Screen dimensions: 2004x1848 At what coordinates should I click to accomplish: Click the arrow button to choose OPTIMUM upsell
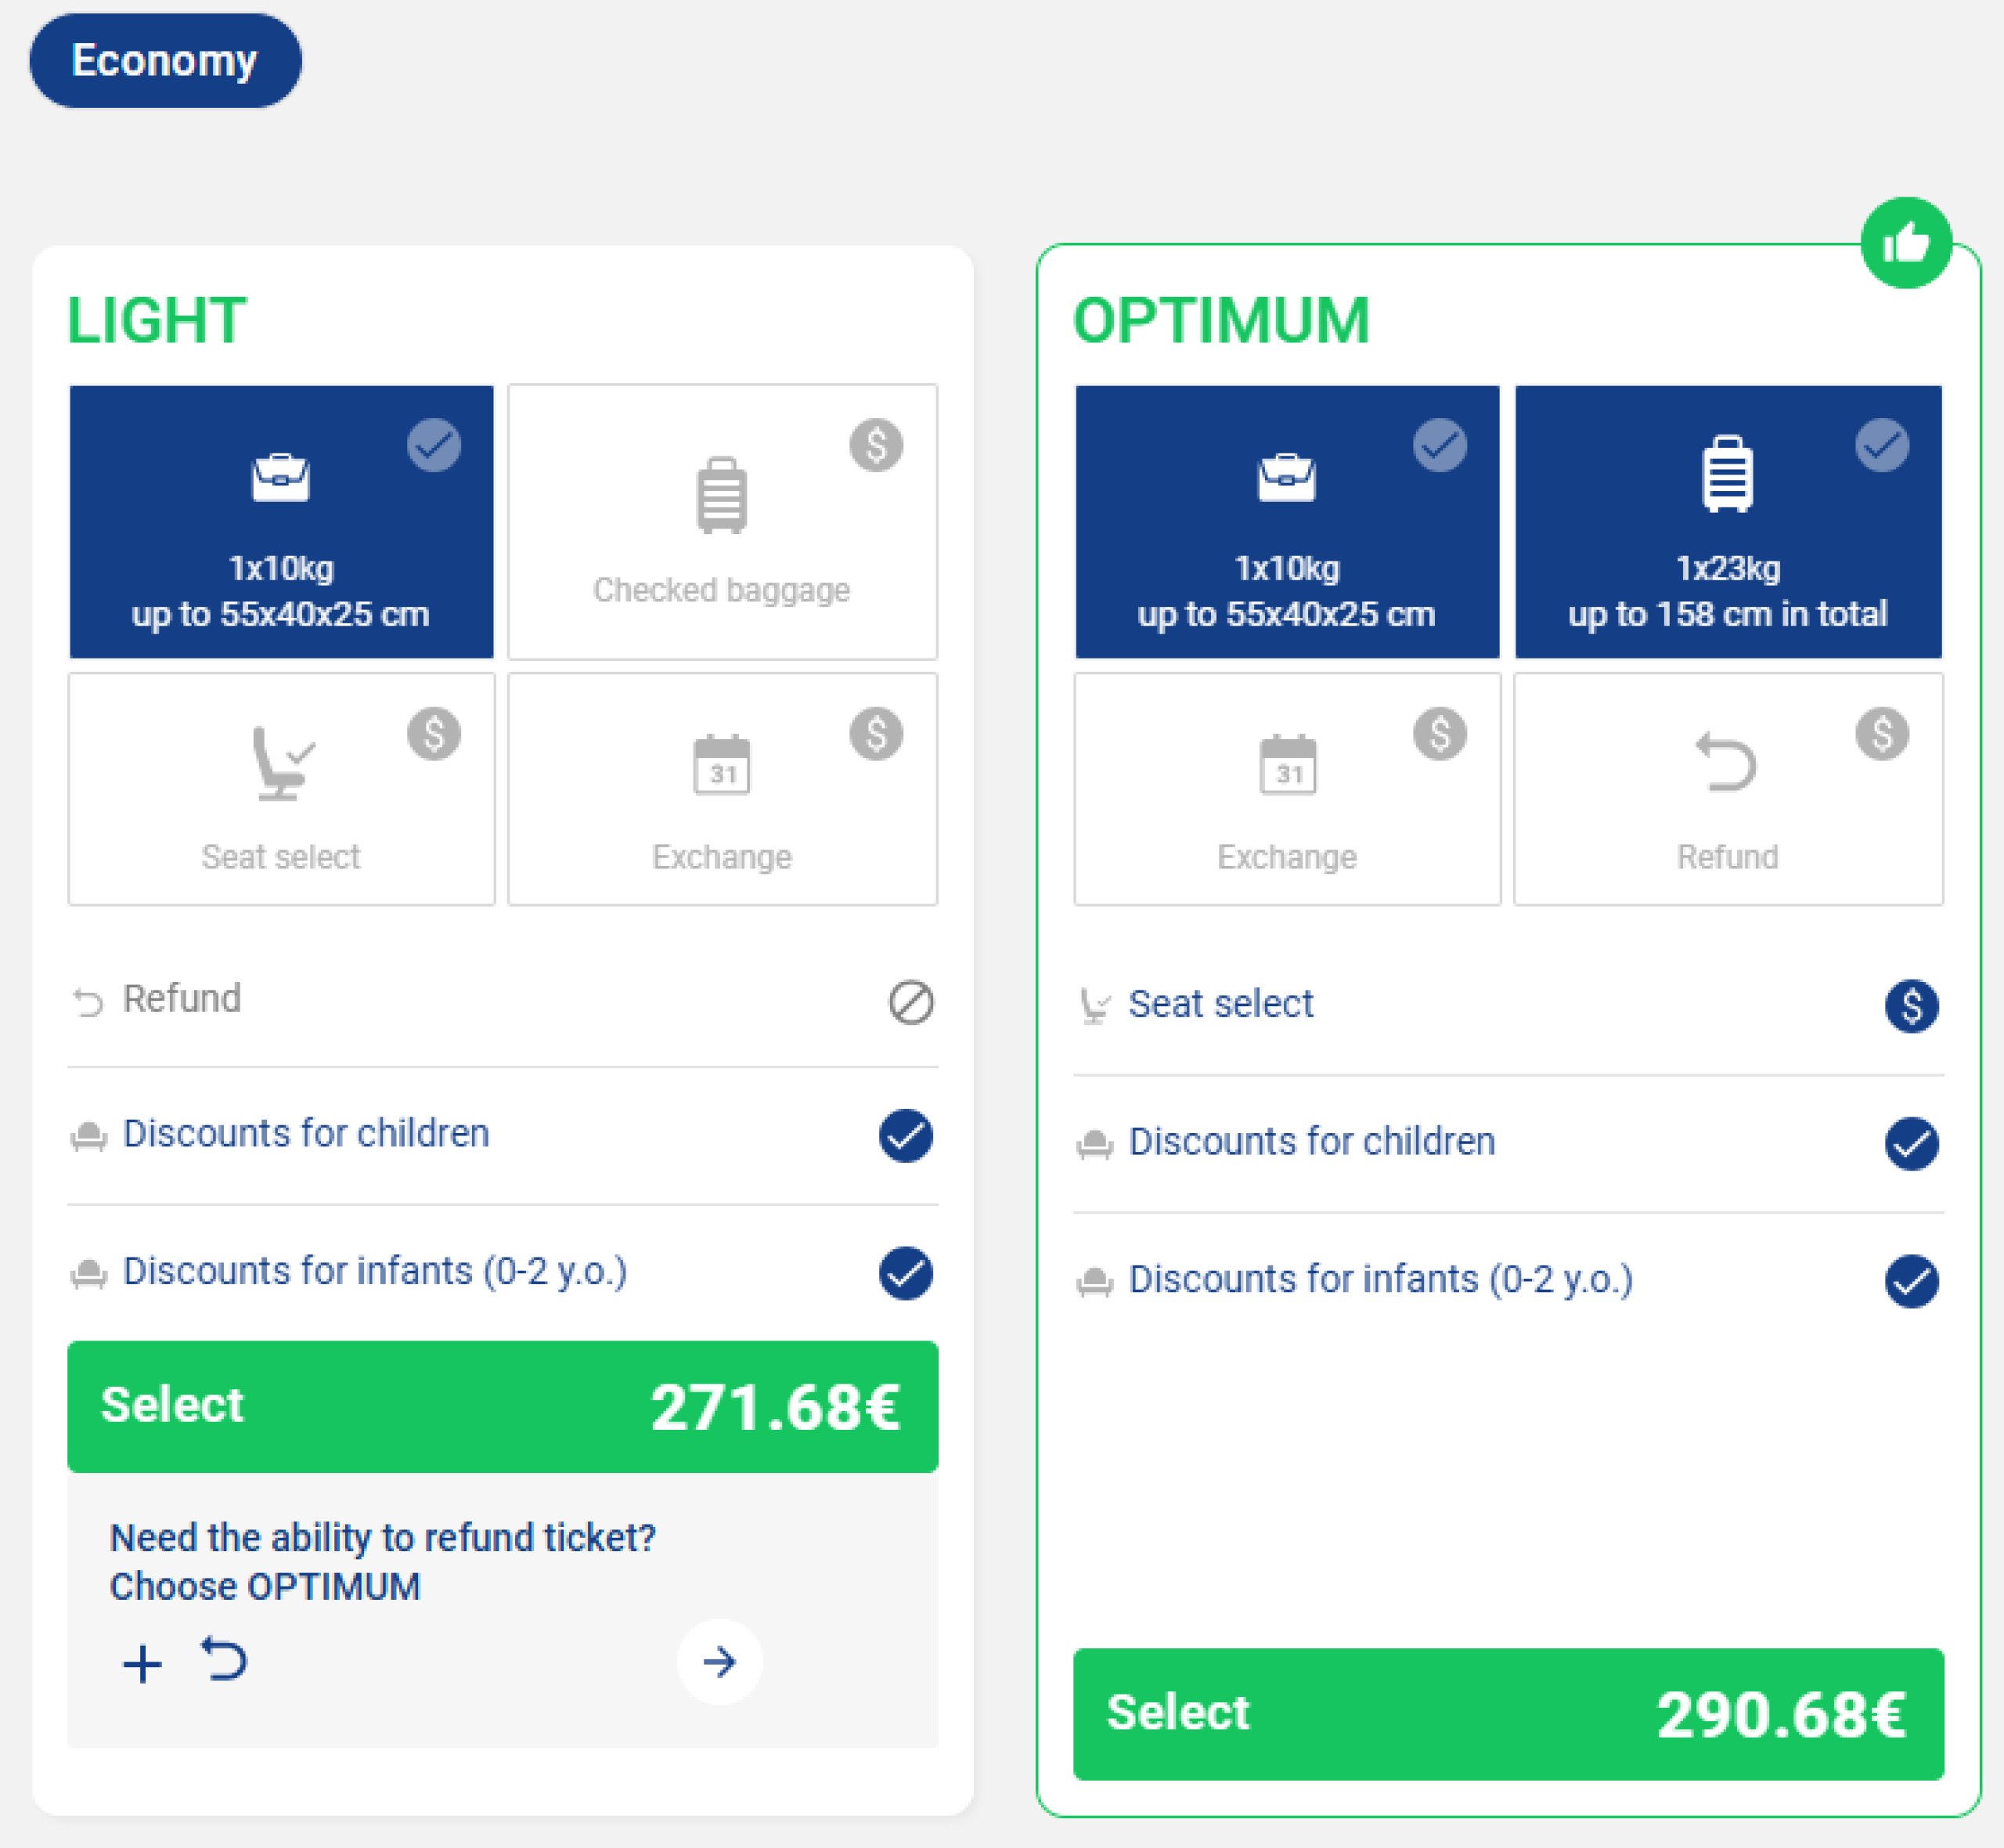pyautogui.click(x=719, y=1662)
